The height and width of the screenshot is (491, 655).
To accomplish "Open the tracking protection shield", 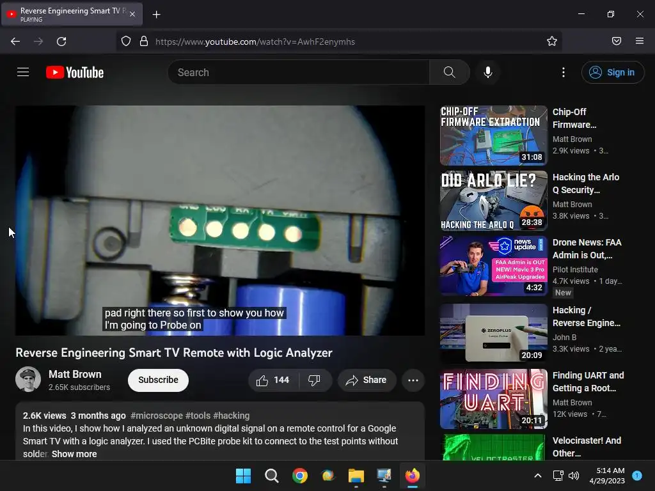I will click(x=126, y=42).
